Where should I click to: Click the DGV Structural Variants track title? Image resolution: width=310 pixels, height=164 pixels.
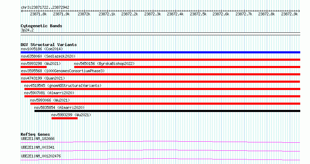click(x=49, y=45)
